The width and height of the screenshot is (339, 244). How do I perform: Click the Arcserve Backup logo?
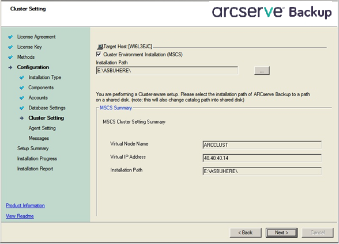pos(272,12)
